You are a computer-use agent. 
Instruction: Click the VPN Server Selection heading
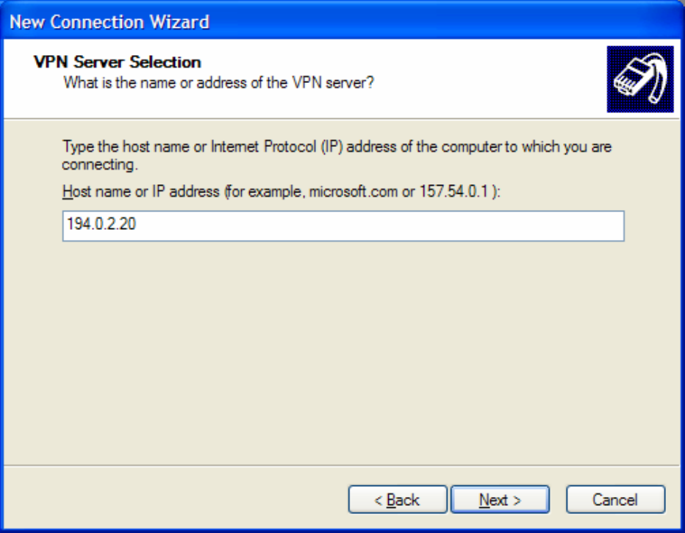coord(118,62)
